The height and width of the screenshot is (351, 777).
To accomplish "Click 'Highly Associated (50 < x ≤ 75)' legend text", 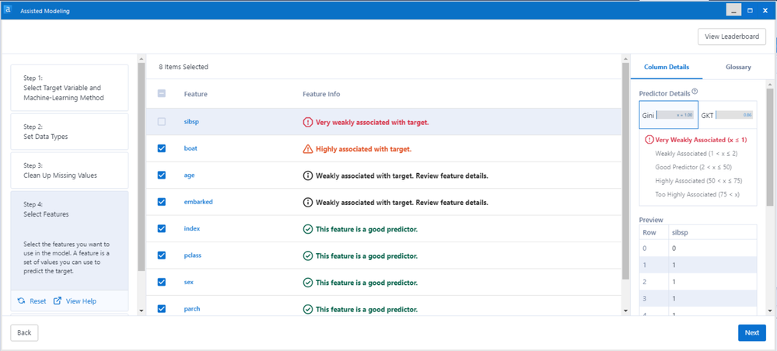I will coord(698,181).
